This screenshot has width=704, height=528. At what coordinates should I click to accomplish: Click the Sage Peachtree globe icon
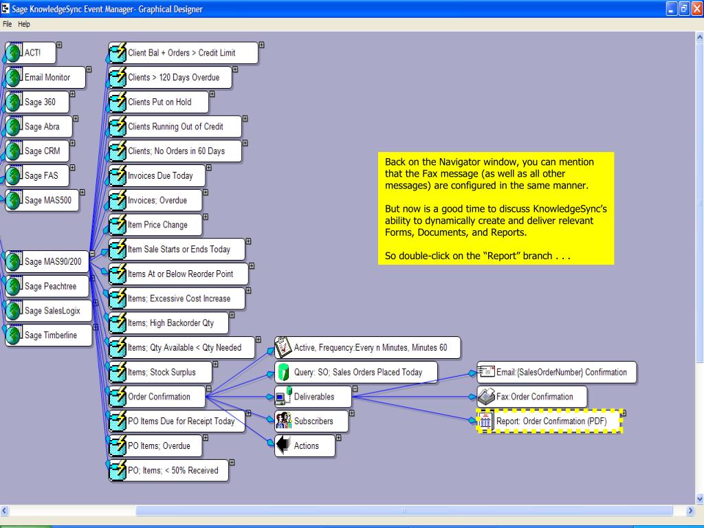pos(14,286)
